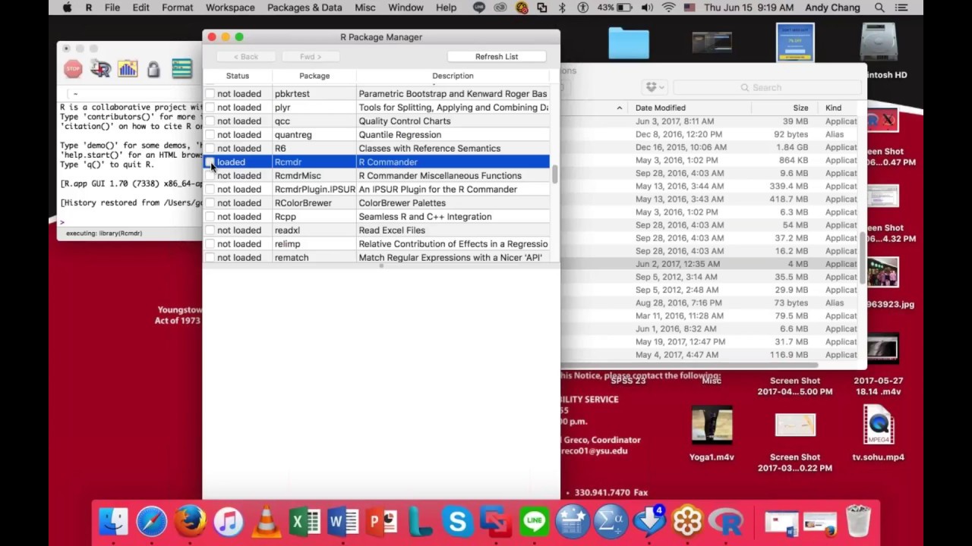
Task: Click the Stop icon in R console toolbar
Action: pos(73,69)
